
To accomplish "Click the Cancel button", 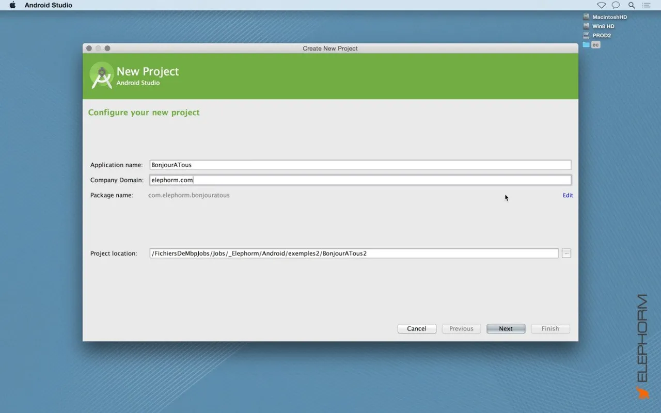I will point(417,329).
